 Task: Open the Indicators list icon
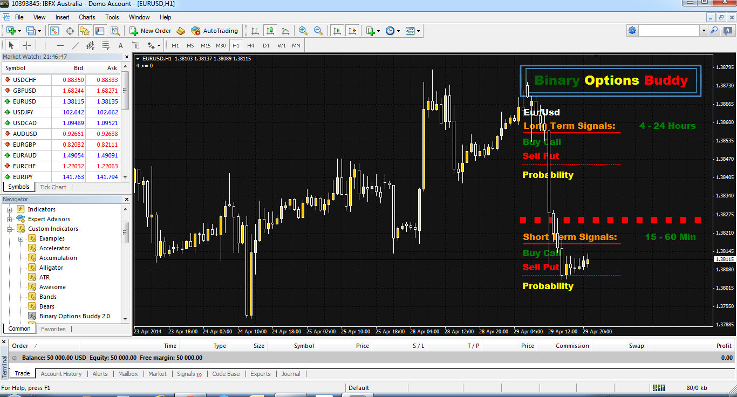tap(371, 31)
